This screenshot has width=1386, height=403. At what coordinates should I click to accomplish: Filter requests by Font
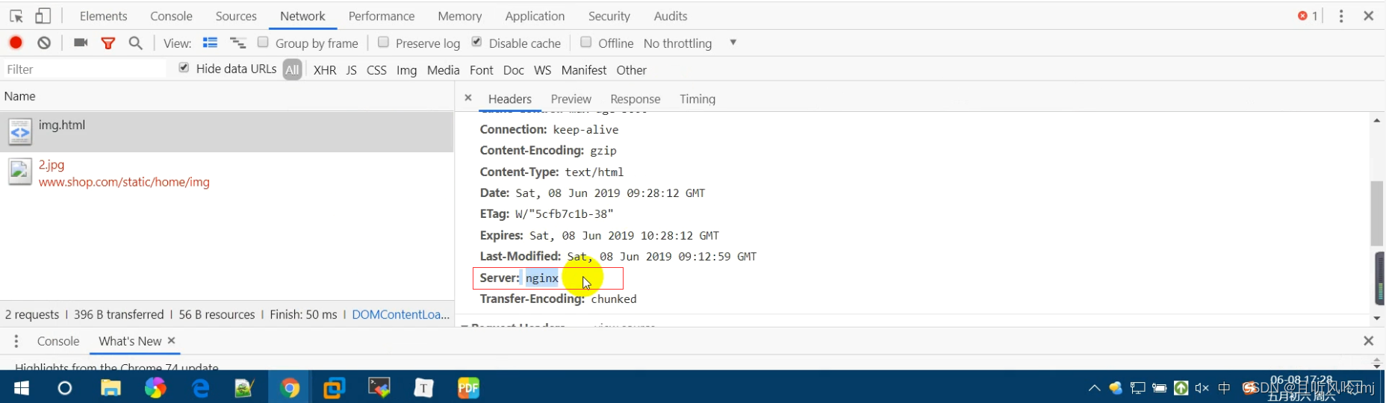482,69
